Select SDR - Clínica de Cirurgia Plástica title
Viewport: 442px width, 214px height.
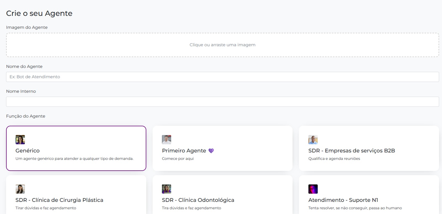click(x=59, y=200)
